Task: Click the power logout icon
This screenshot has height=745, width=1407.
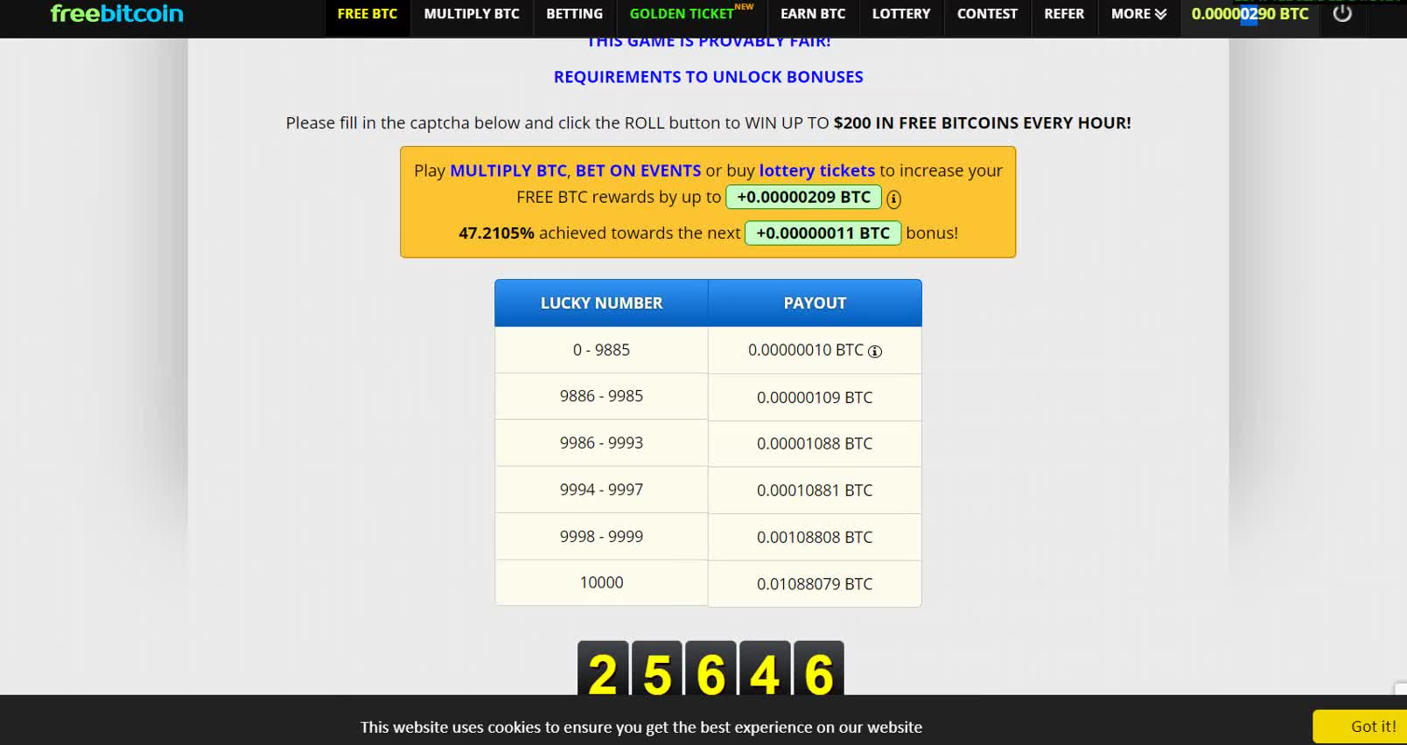Action: pyautogui.click(x=1342, y=14)
